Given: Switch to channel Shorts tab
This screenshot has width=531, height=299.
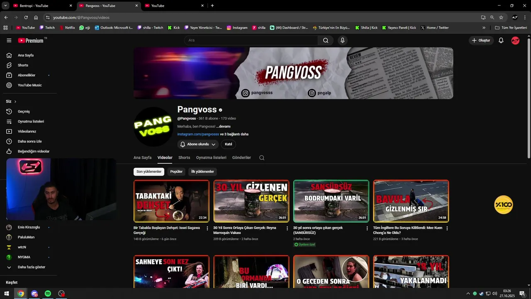Looking at the screenshot, I should coord(184,158).
